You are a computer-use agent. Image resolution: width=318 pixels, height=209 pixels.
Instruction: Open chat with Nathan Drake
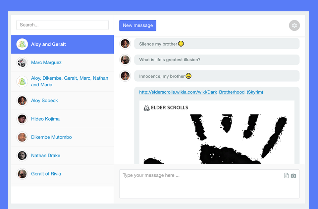tap(63, 155)
